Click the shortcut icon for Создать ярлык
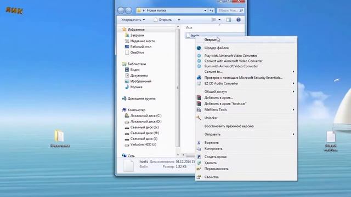 tap(199, 157)
